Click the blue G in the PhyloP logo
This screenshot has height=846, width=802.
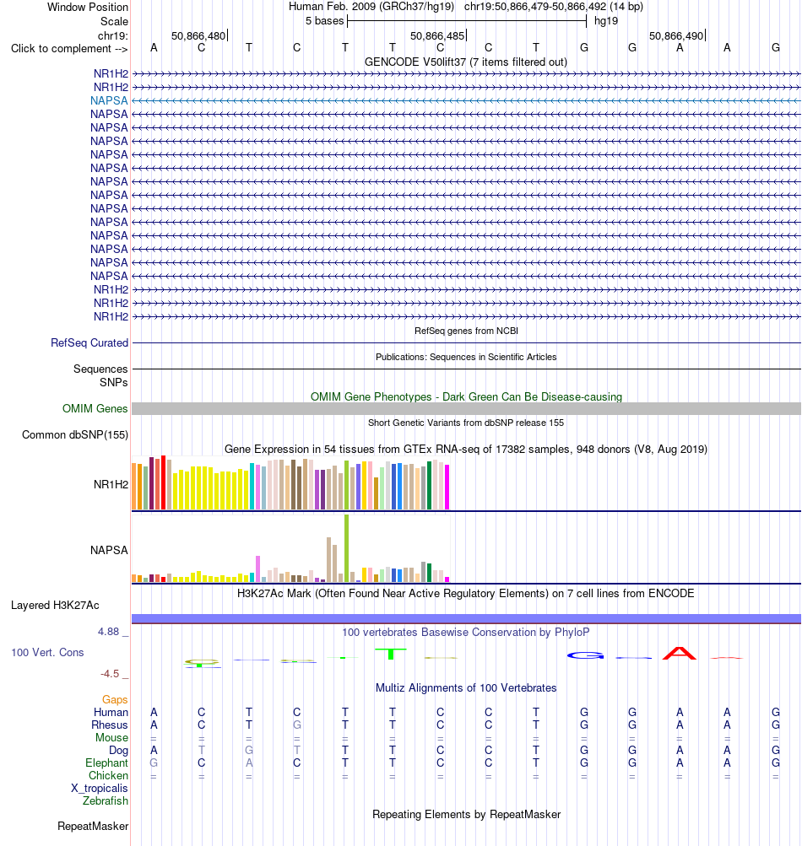click(x=585, y=655)
